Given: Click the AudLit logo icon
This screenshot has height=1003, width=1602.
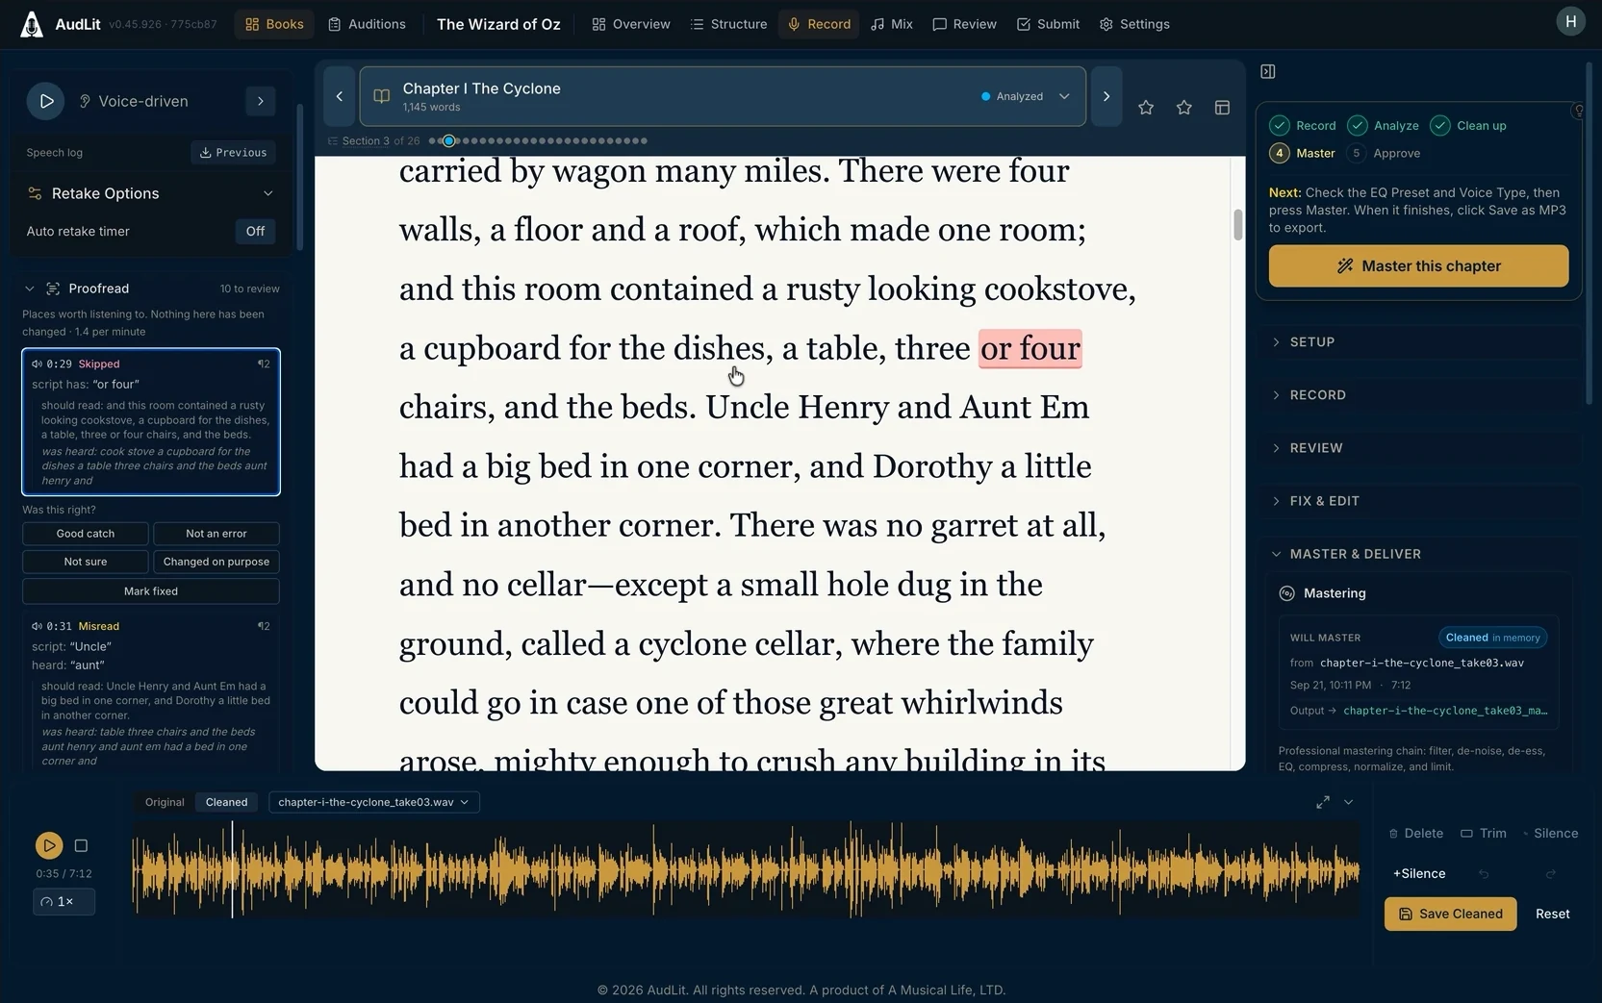Looking at the screenshot, I should coord(32,24).
